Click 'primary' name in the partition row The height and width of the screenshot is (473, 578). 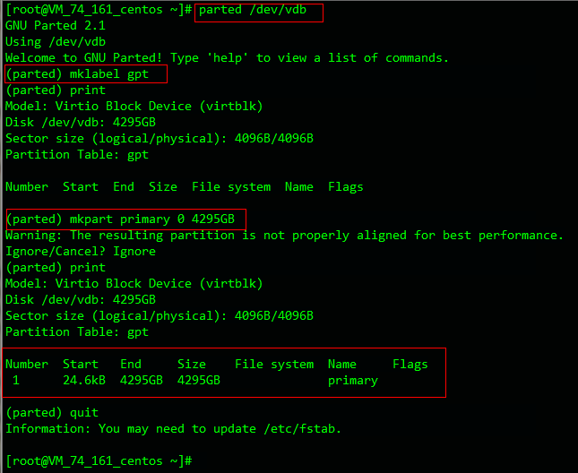[353, 381]
